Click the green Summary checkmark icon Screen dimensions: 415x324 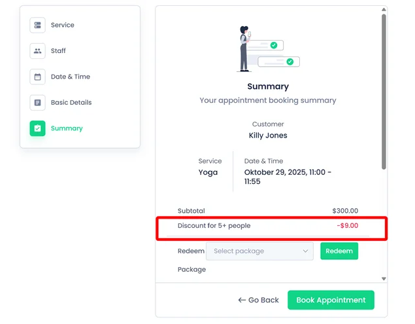coord(37,128)
